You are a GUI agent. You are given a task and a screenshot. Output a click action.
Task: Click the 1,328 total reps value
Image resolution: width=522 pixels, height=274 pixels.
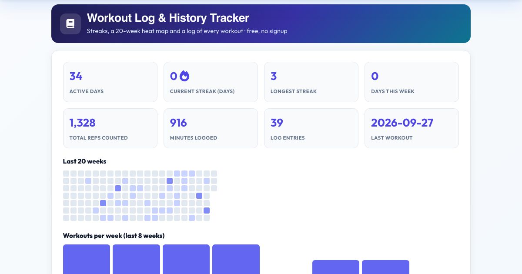pyautogui.click(x=83, y=123)
